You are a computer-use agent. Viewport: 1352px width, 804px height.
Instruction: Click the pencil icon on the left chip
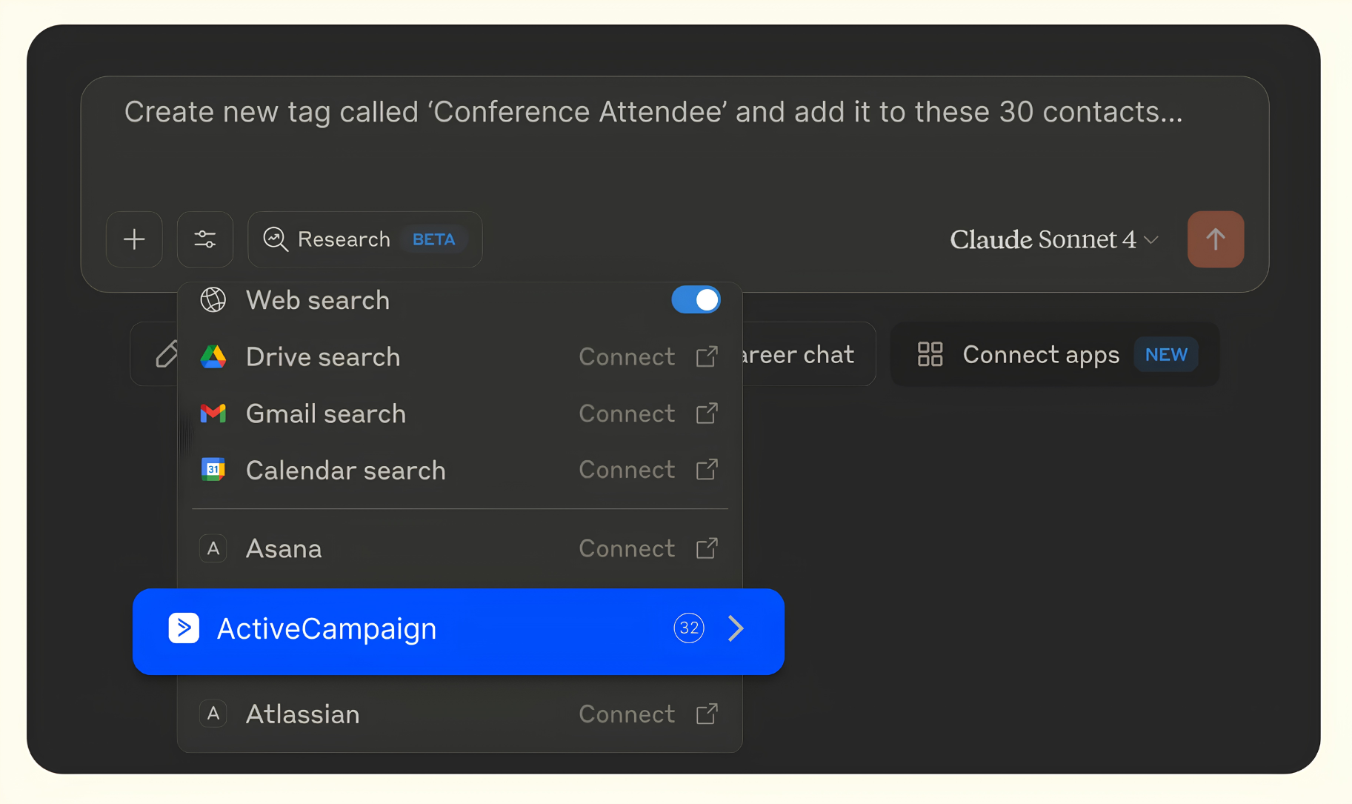pos(167,354)
